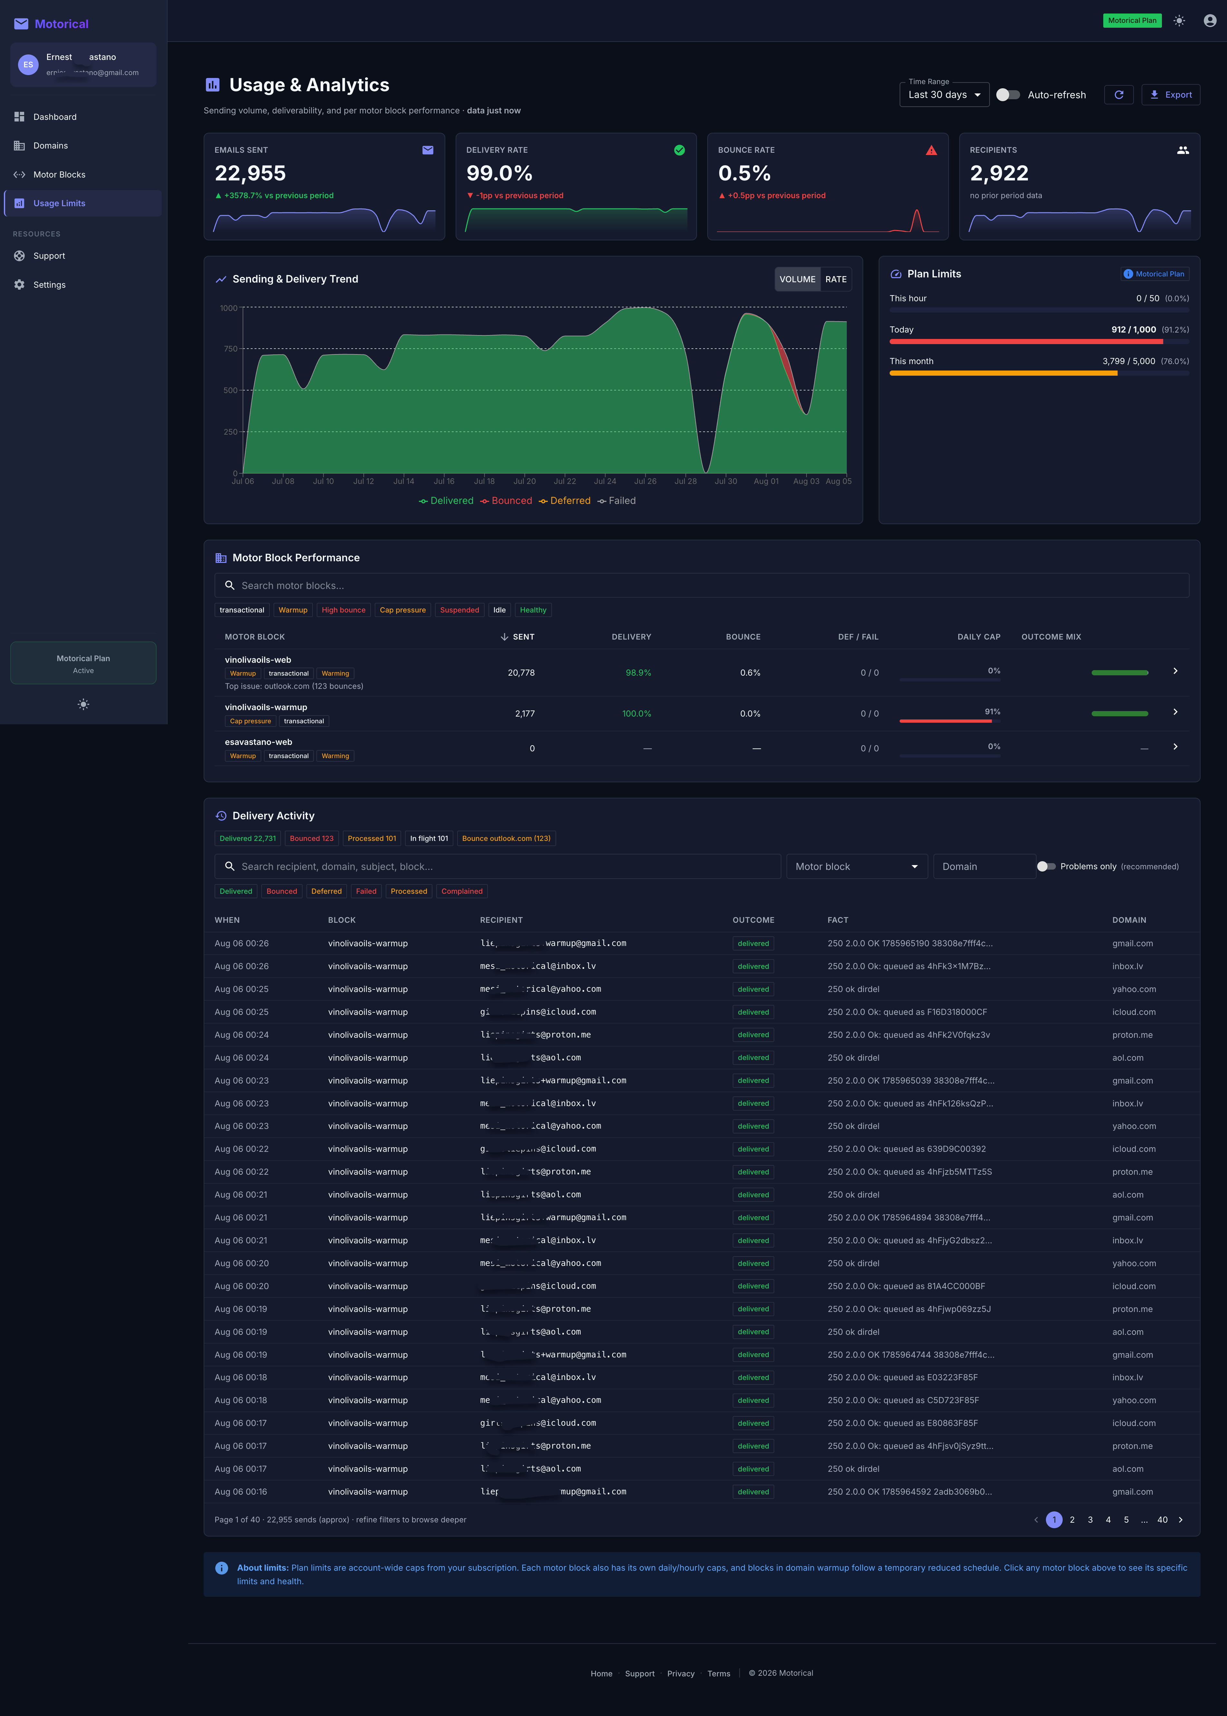Open the Motor block filter dropdown

click(857, 866)
